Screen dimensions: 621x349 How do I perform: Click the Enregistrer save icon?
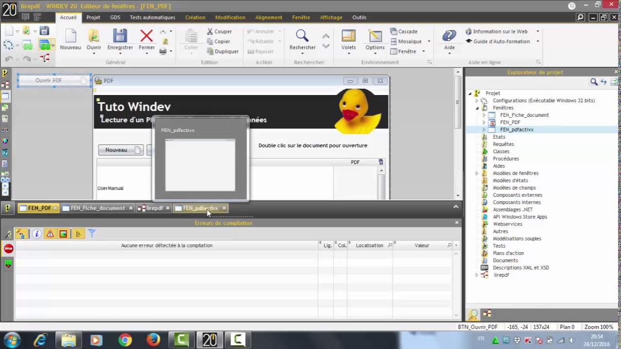point(120,36)
